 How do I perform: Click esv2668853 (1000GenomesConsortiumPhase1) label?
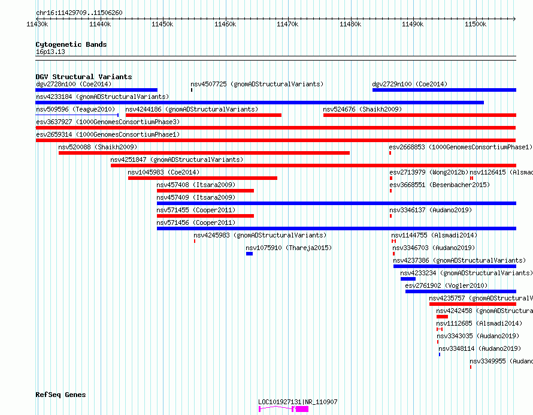(x=461, y=147)
